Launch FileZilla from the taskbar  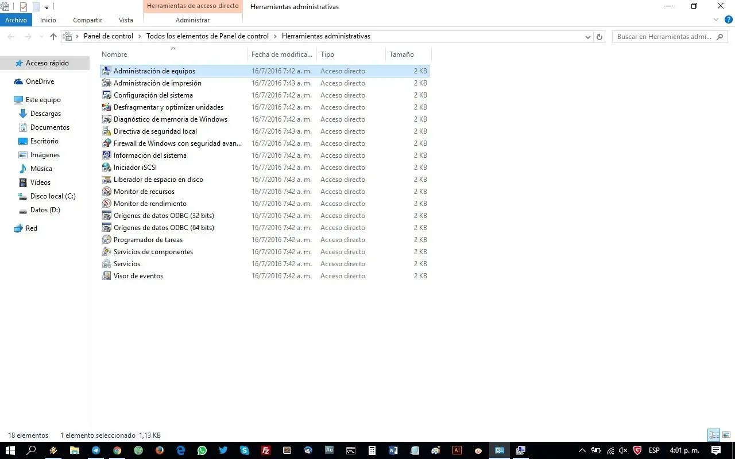(x=266, y=450)
